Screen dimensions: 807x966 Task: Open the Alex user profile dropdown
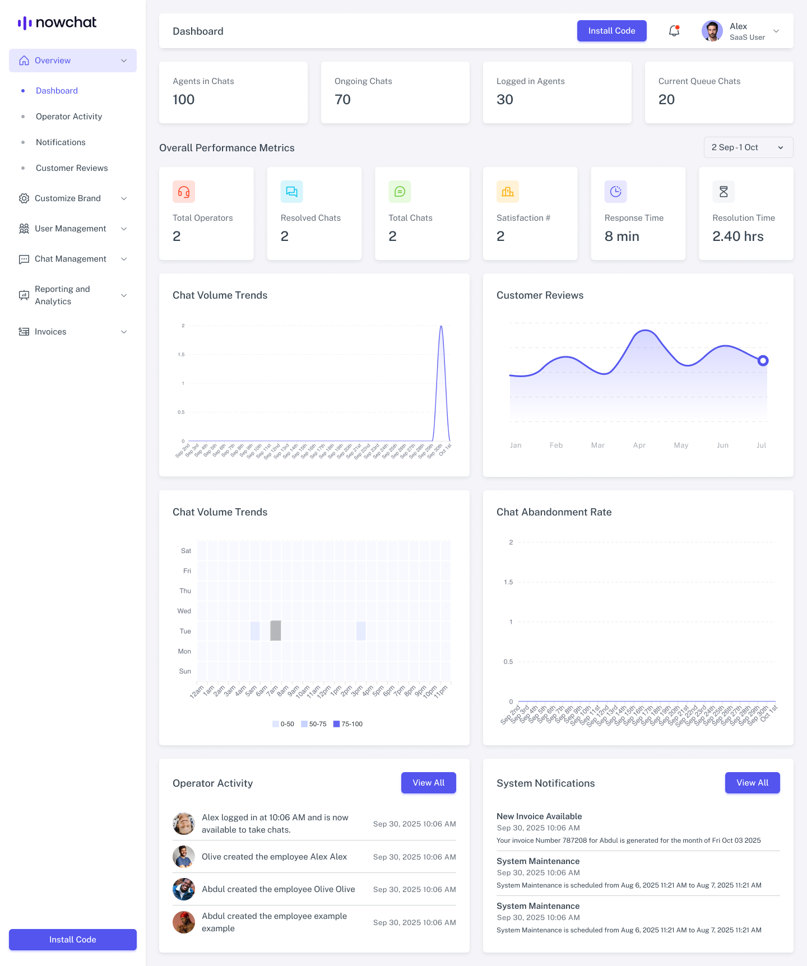coord(741,31)
